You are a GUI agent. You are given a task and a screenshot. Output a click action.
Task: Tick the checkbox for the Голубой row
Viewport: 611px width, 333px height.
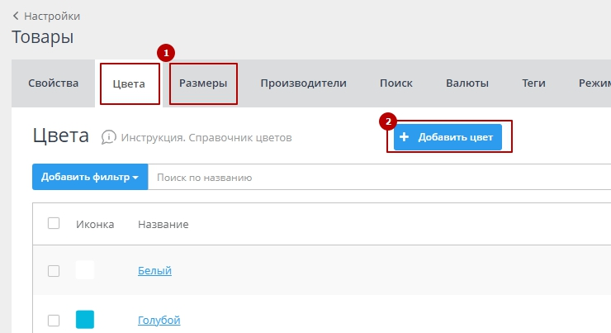(54, 320)
